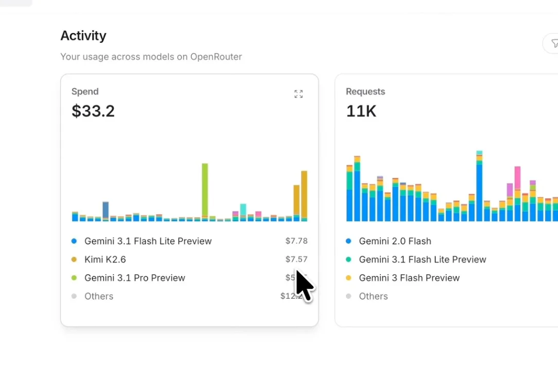This screenshot has height=374, width=558.
Task: Click the blue Gemini 2.0 Flash legend dot
Action: pos(348,241)
